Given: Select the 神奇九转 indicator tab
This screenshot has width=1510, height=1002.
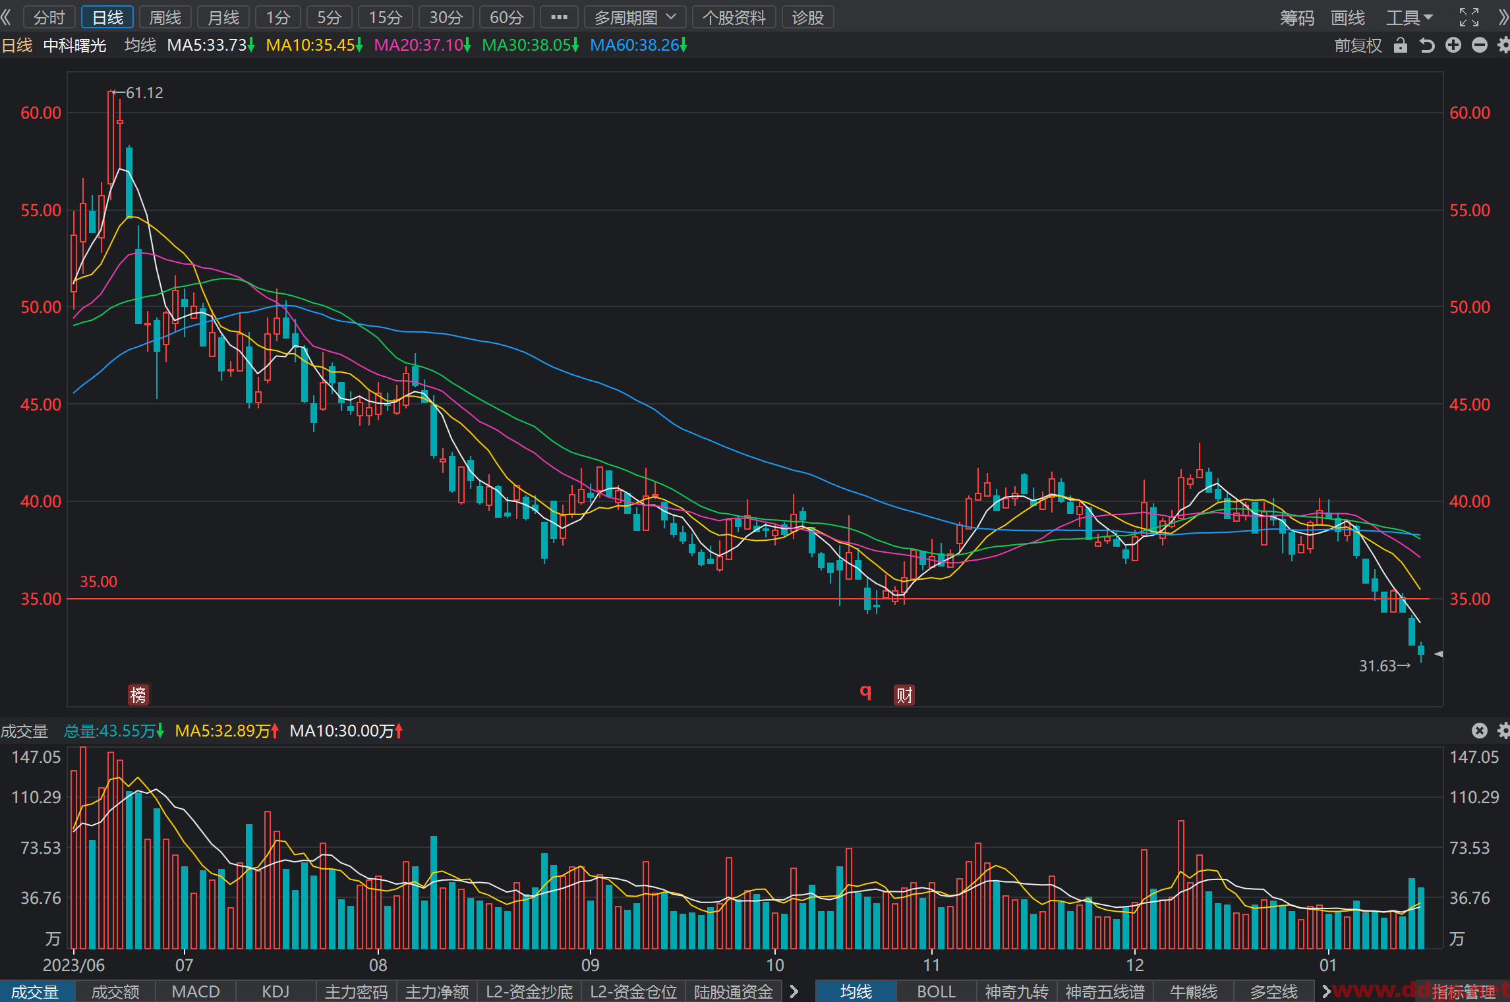Looking at the screenshot, I should pos(1017,991).
